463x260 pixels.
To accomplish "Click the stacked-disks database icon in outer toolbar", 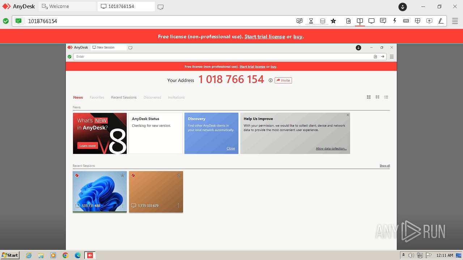I will click(323, 21).
